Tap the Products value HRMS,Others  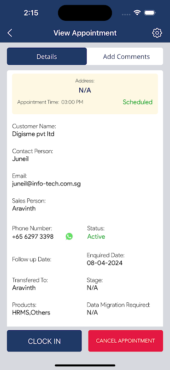[x=31, y=313]
